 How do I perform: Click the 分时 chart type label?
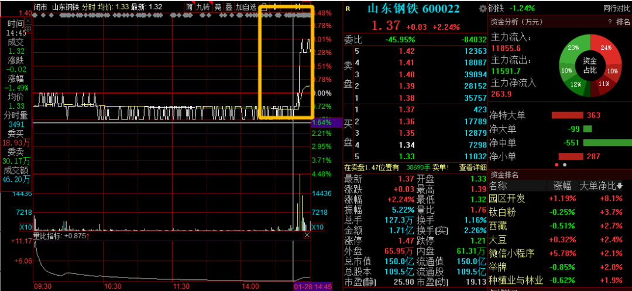pyautogui.click(x=88, y=7)
